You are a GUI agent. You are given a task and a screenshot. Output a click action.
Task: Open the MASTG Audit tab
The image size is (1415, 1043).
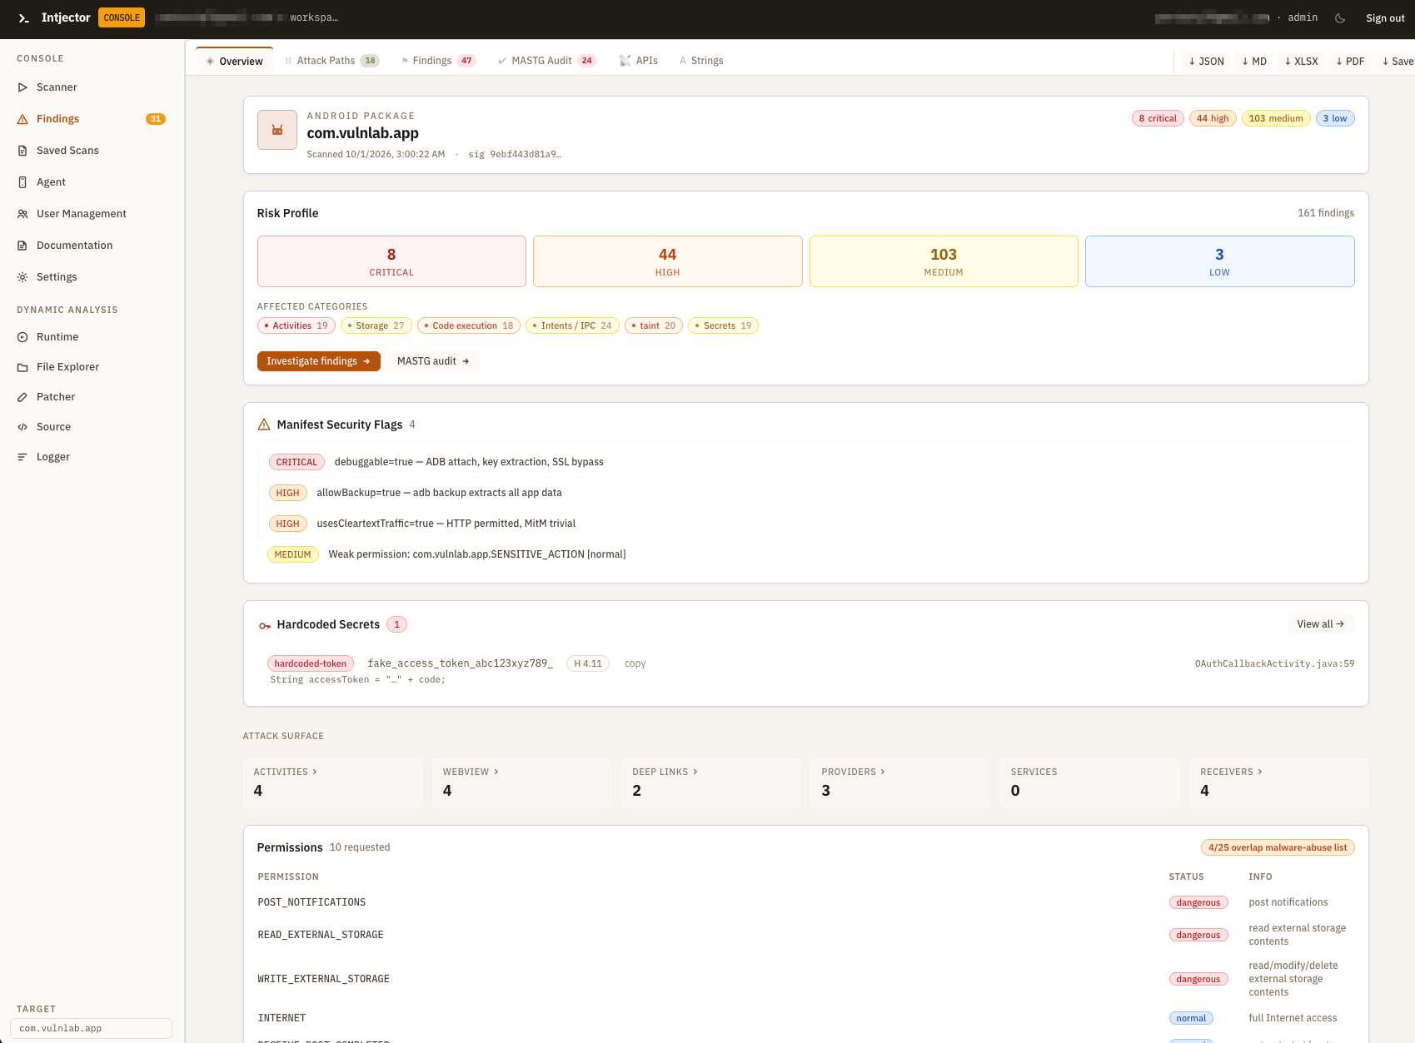click(x=547, y=61)
